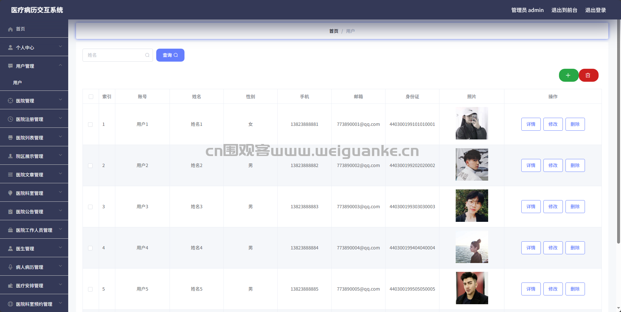The image size is (621, 312).
Task: Click the page vertical scrollbar
Action: (x=618, y=131)
